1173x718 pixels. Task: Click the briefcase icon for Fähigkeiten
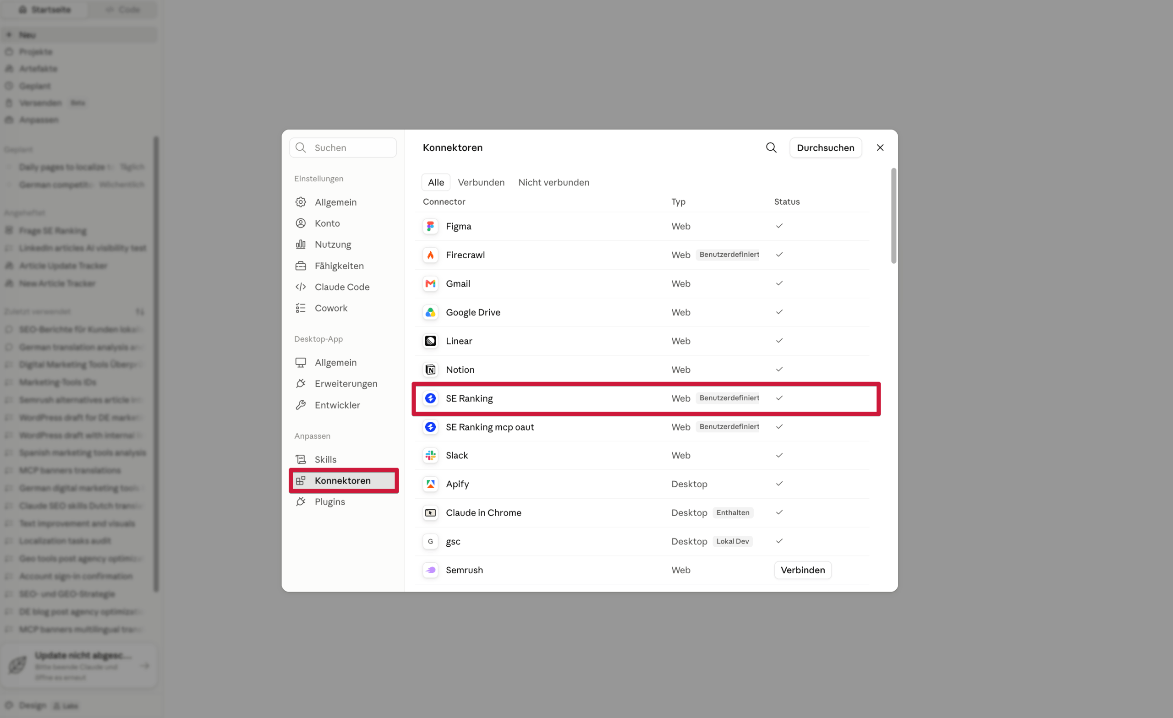point(301,266)
